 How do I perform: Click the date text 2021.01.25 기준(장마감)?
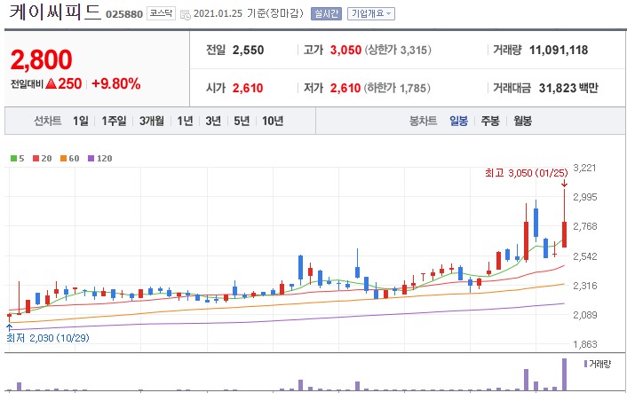point(249,13)
